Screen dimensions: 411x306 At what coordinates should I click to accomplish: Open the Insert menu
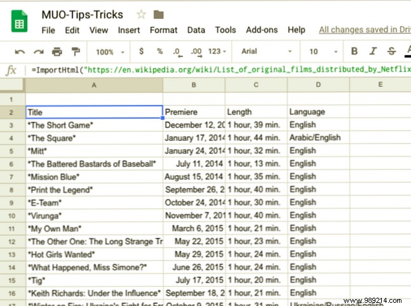(x=129, y=30)
